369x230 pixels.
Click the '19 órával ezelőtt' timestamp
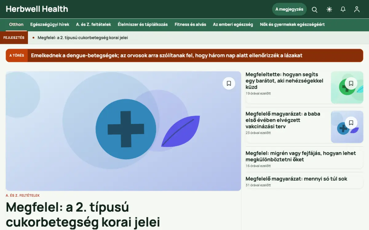(x=258, y=94)
